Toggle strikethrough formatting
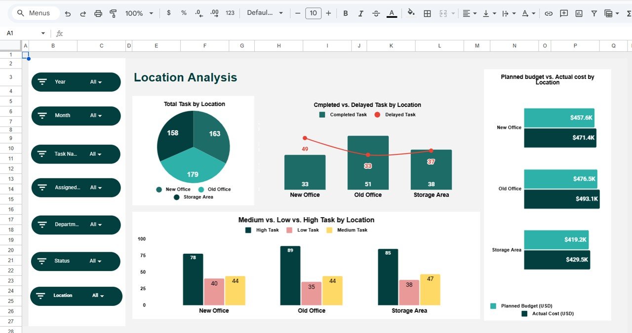Image resolution: width=632 pixels, height=333 pixels. [376, 13]
